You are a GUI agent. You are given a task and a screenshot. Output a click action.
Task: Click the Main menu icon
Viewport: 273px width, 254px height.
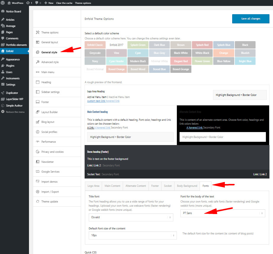click(38, 72)
